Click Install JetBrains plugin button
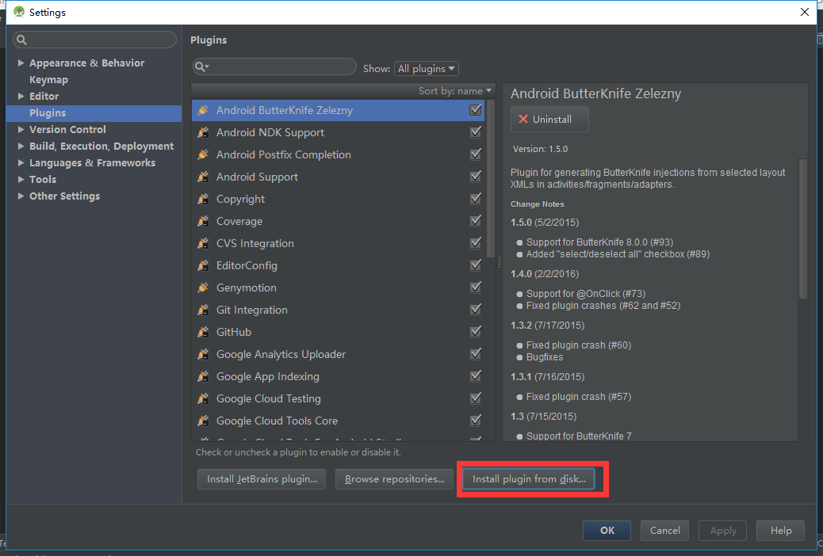The height and width of the screenshot is (556, 823). 262,479
